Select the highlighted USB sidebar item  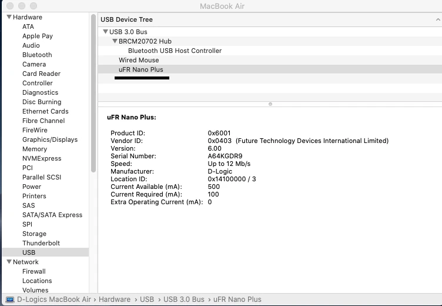coord(45,252)
